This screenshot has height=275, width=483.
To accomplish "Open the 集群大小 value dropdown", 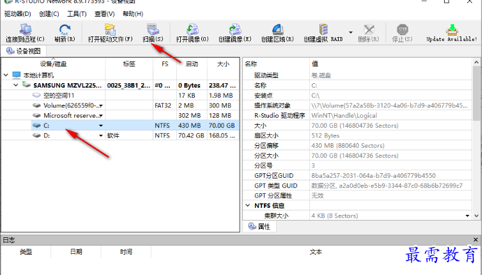I will pyautogui.click(x=468, y=216).
